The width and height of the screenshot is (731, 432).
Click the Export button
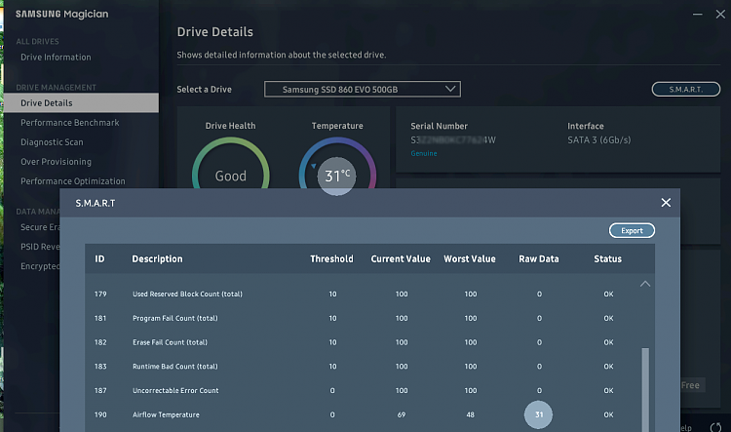[x=632, y=230]
